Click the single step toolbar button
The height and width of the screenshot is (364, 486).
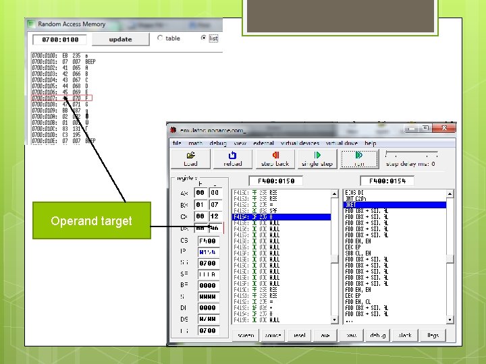tap(317, 159)
